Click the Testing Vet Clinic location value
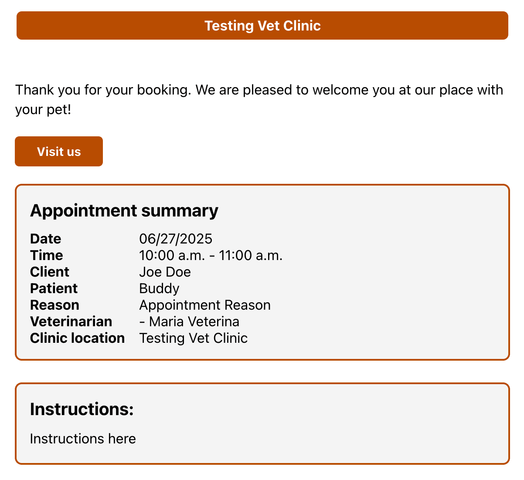The image size is (524, 480). (x=194, y=338)
